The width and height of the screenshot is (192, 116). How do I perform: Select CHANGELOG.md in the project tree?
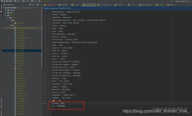pos(23,38)
